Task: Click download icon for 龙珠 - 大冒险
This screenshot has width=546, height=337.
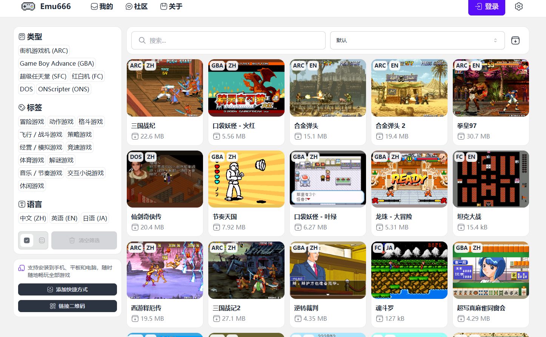Action: click(379, 228)
